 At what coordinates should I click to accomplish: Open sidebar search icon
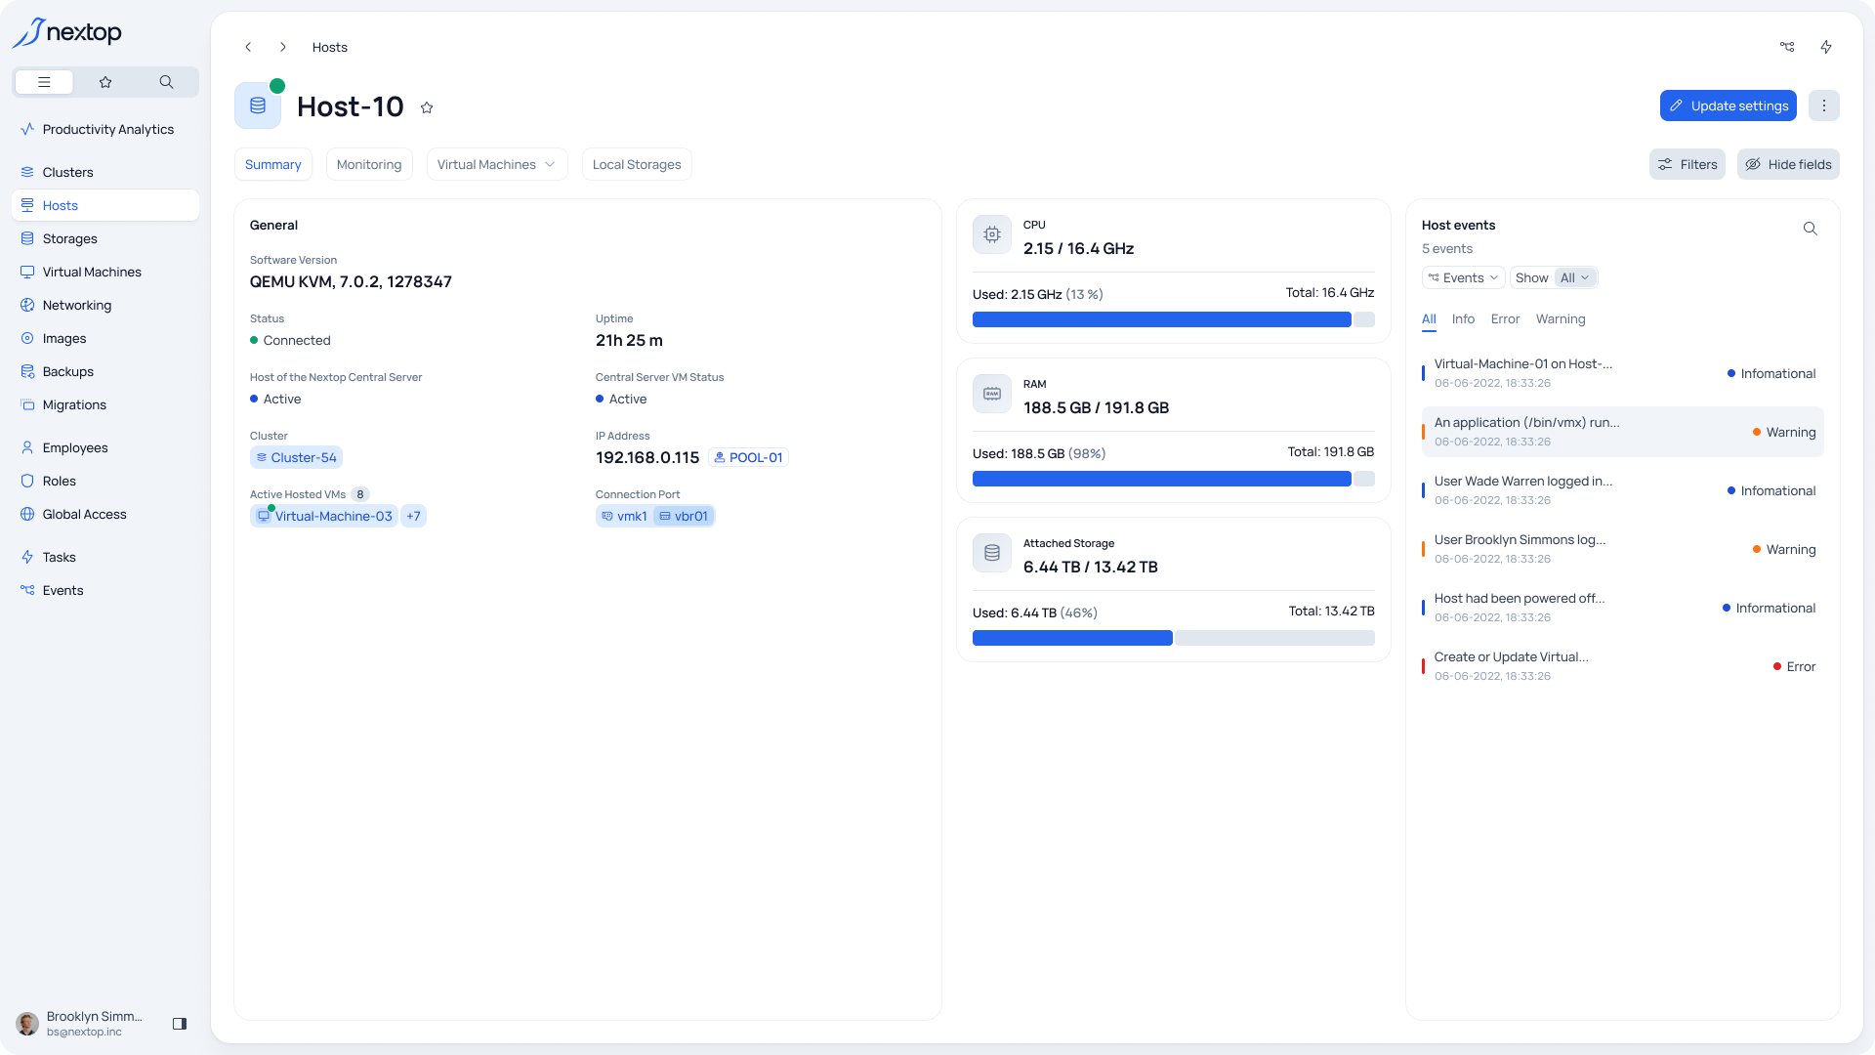166,82
